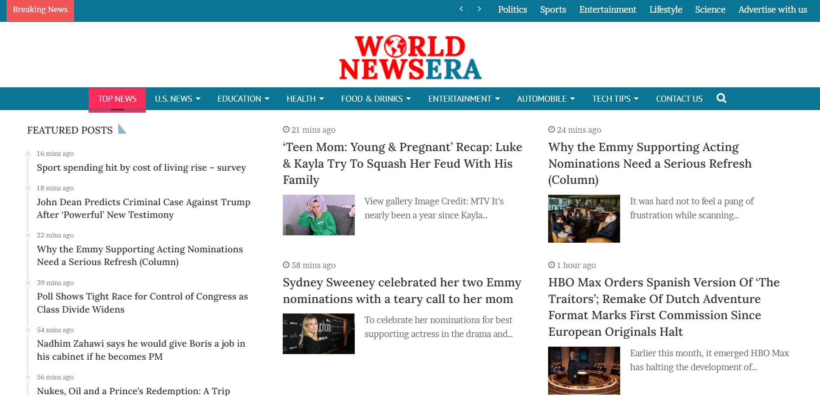Click the World News Era logo
The height and width of the screenshot is (396, 820).
point(410,57)
